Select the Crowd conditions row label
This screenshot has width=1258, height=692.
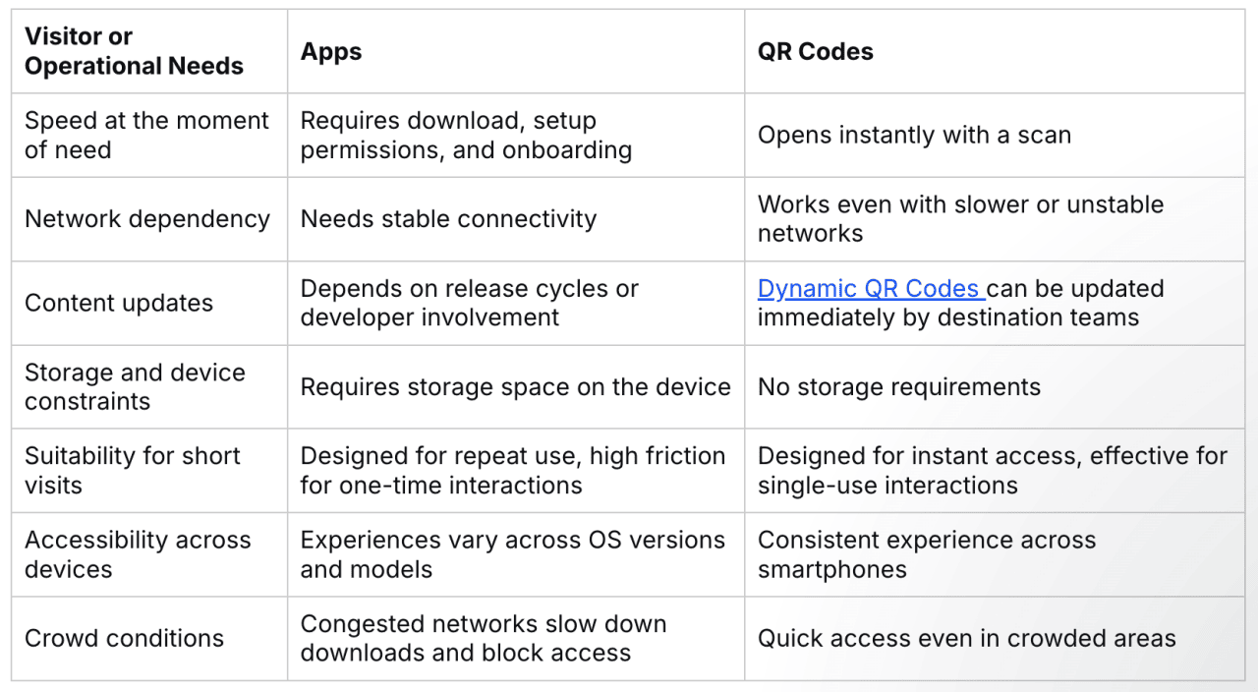pyautogui.click(x=124, y=638)
